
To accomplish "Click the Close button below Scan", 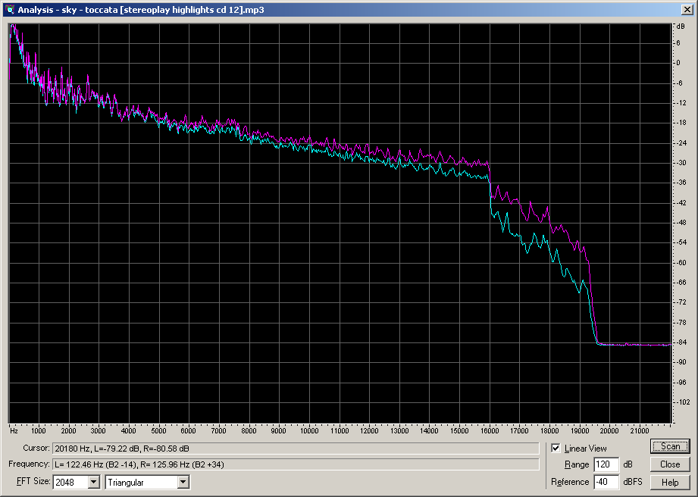I will pyautogui.click(x=669, y=464).
